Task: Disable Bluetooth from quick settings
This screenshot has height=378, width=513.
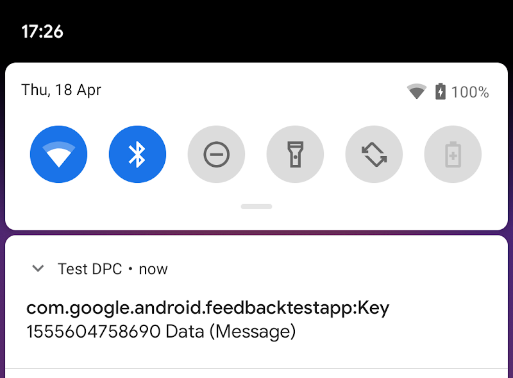Action: (137, 154)
